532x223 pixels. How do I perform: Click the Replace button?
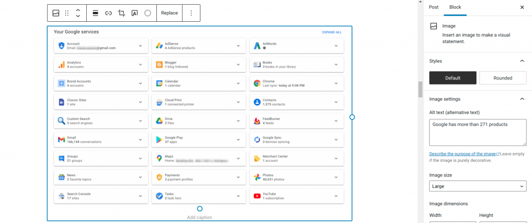pos(169,13)
